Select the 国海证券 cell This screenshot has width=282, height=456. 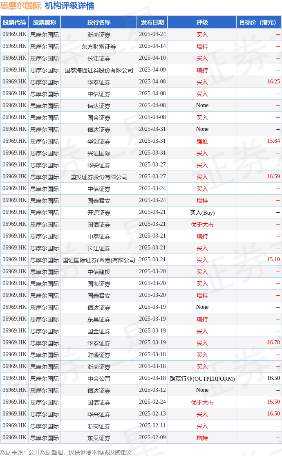point(99,283)
